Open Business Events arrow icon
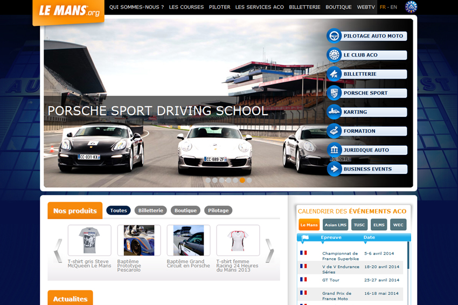 (334, 169)
